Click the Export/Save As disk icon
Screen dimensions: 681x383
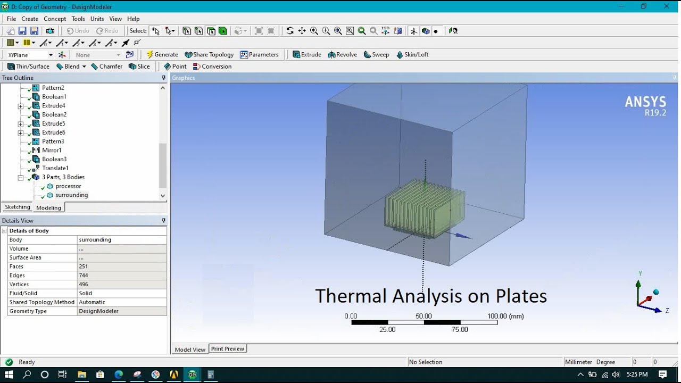click(34, 31)
